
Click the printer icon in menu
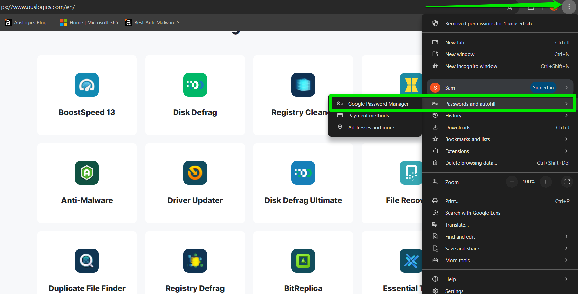click(435, 201)
